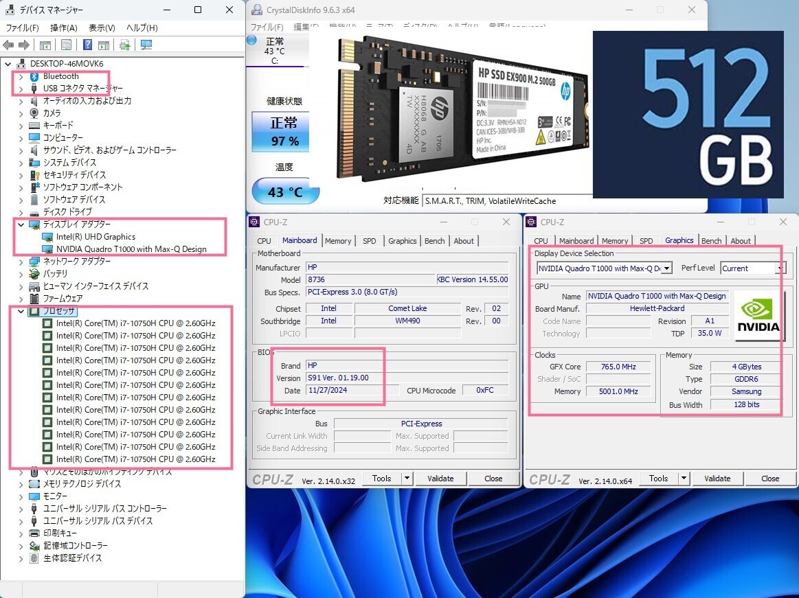This screenshot has height=598, width=799.
Task: Switch to the CPU tab in left CPU-Z window
Action: 264,241
